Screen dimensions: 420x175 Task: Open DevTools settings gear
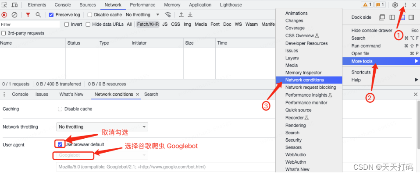[395, 5]
